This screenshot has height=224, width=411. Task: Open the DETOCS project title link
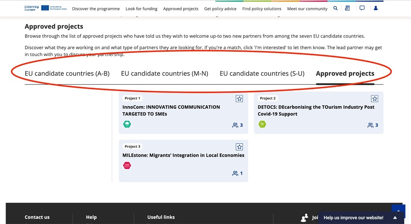point(316,110)
